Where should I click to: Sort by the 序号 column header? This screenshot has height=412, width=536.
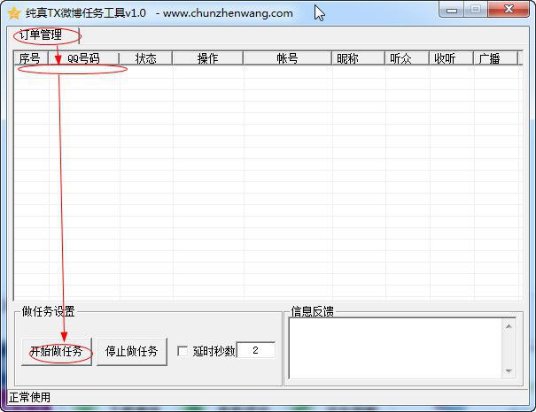[x=30, y=58]
